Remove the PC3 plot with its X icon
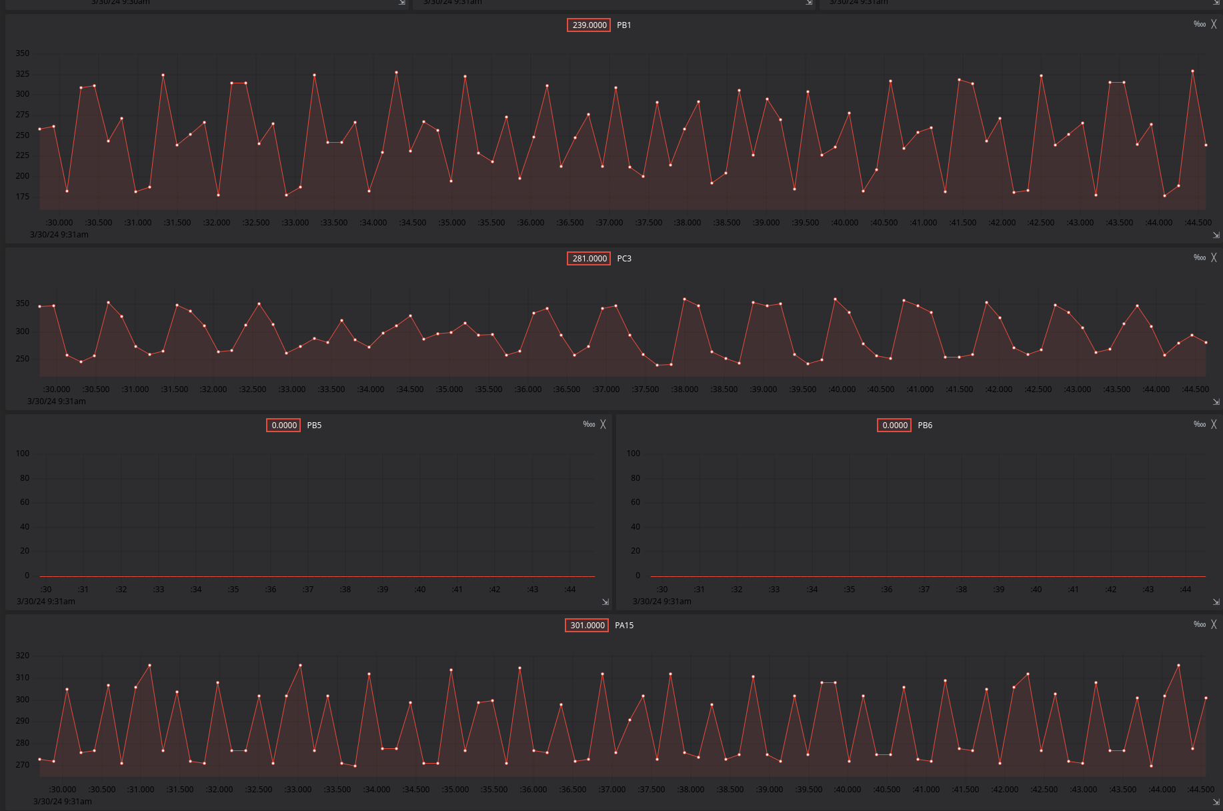This screenshot has height=811, width=1223. pyautogui.click(x=1214, y=257)
